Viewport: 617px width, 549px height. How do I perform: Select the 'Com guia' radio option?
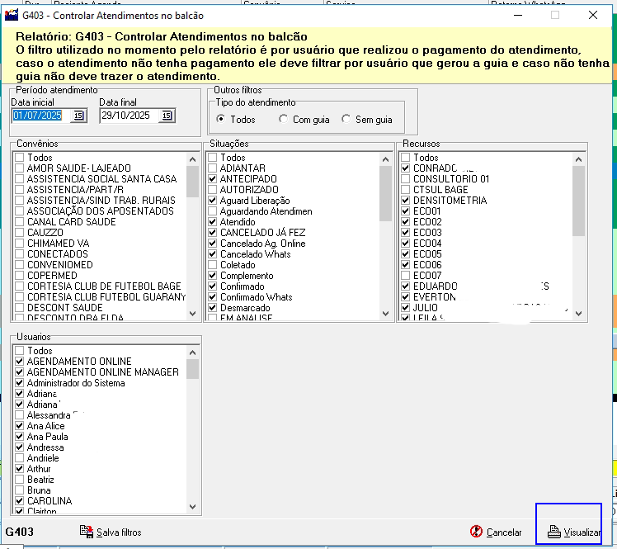coord(285,120)
